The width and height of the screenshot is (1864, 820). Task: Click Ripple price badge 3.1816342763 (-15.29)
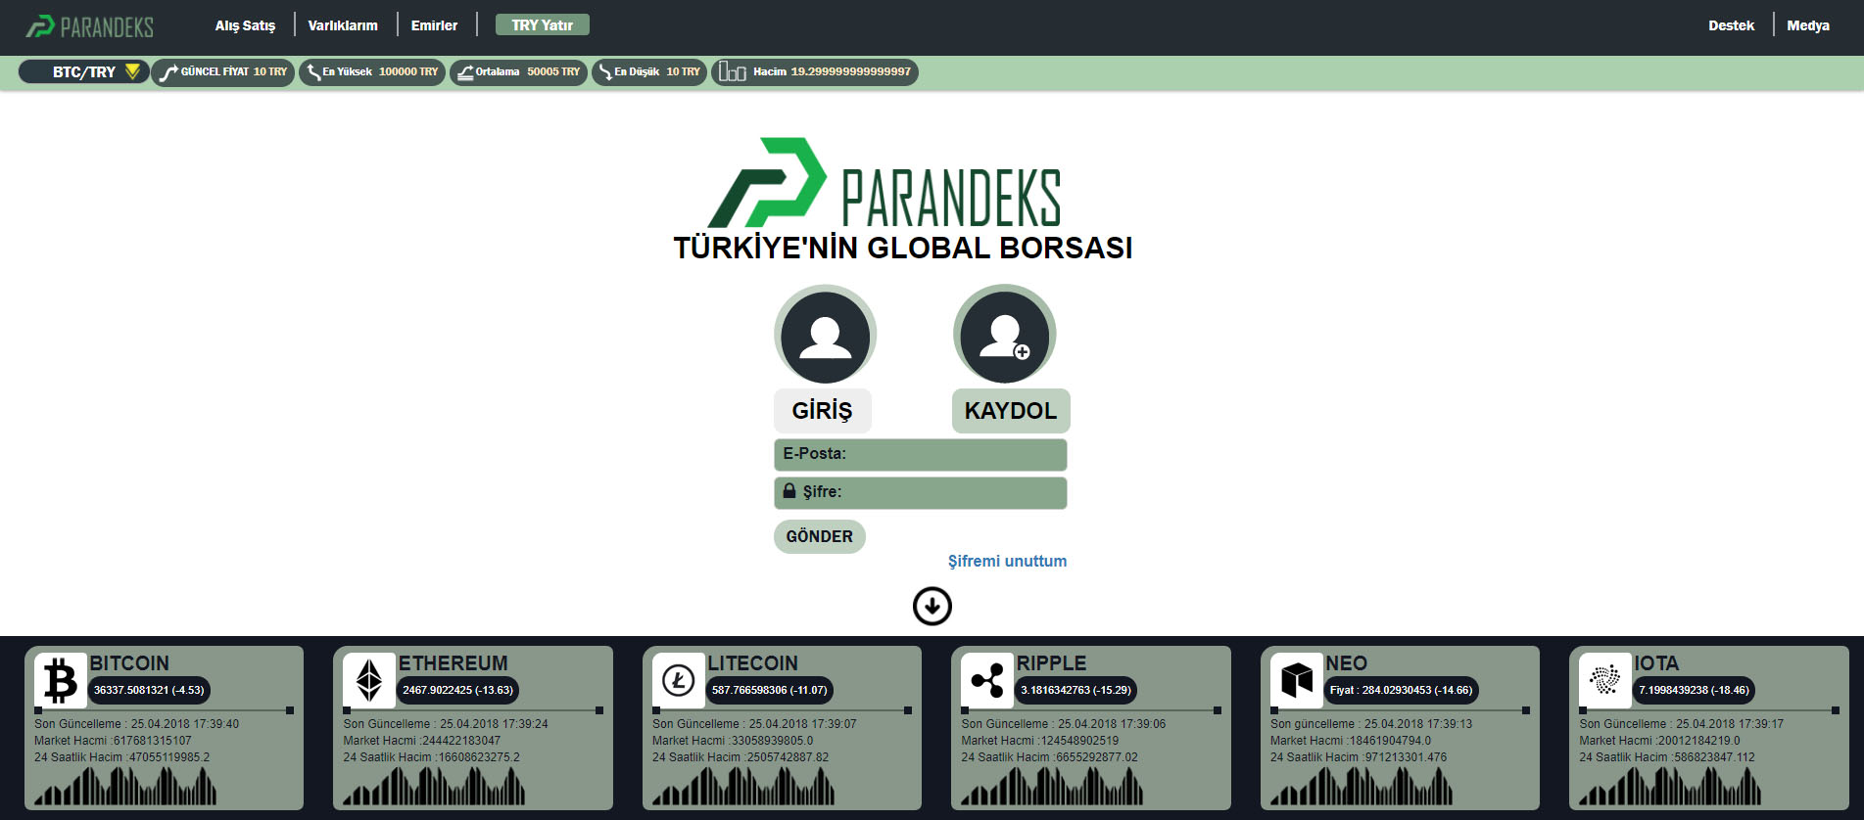click(1075, 690)
